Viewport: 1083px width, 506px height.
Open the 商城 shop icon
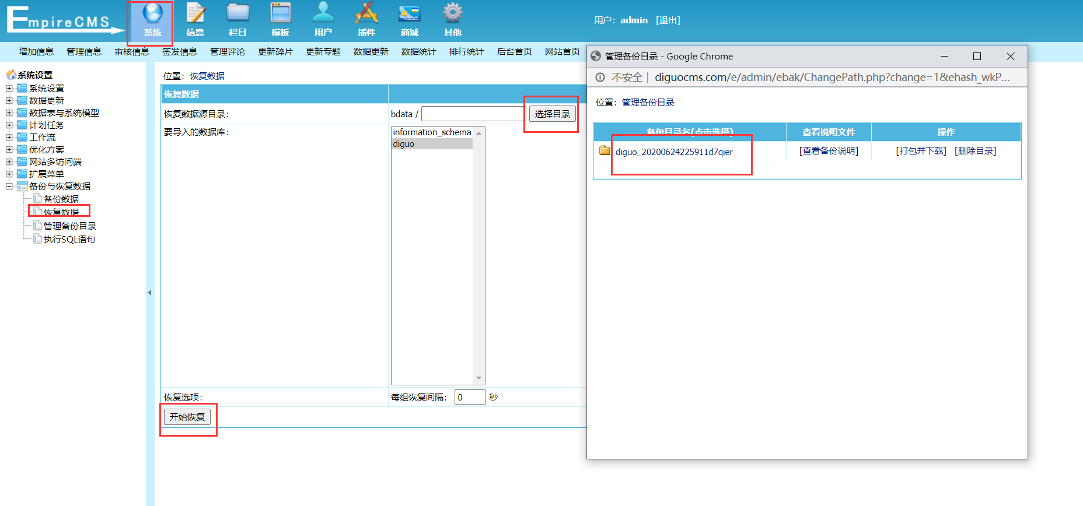(x=409, y=14)
